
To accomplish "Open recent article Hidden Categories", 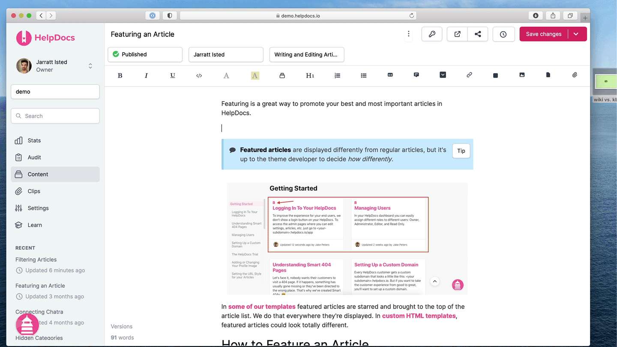I will coord(39,338).
